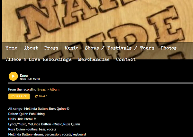193x137 pixels.
Task: Click the copyright symbol after Russ Quinn
Action: coord(68,109)
